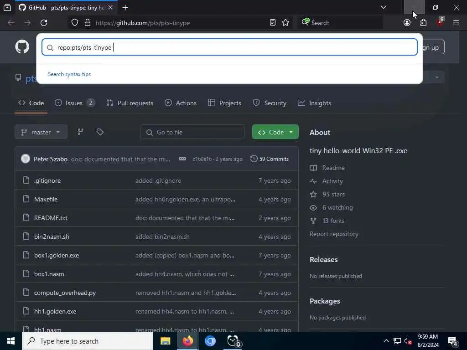Open the Projects tab
This screenshot has width=467, height=350.
coord(224,103)
